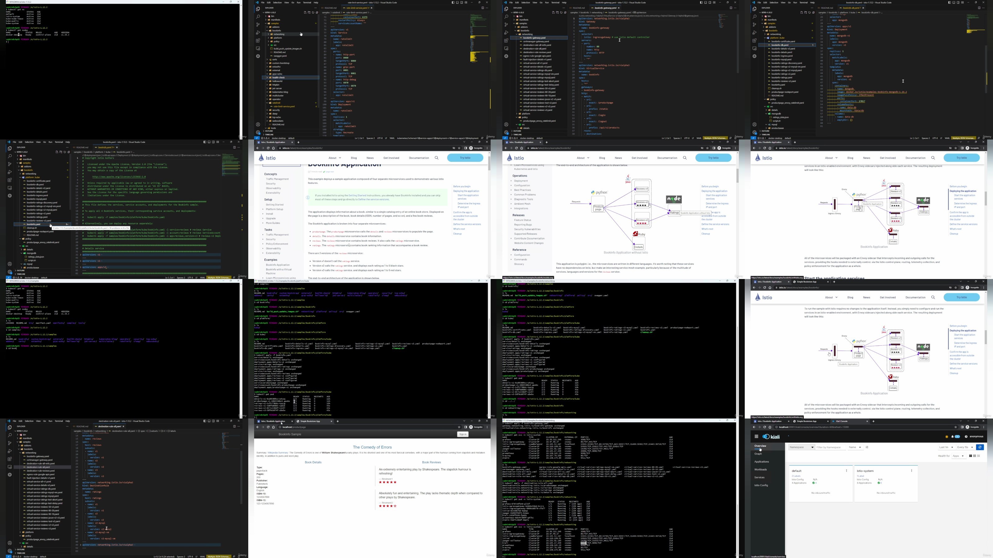Switch Kiali overview to list view

pos(978,456)
